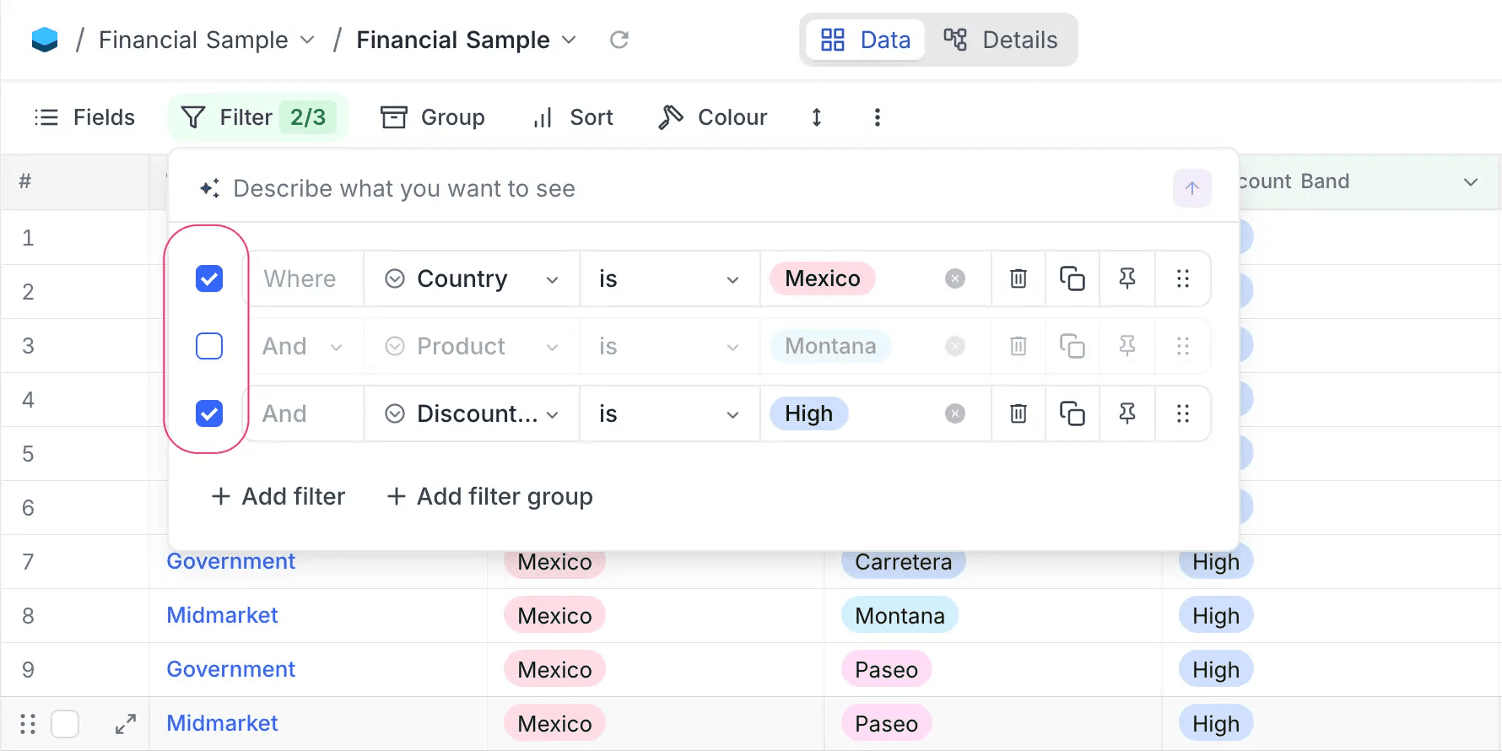Screen dimensions: 1502x751
Task: Expand the Discount Band column header menu
Action: click(x=1470, y=182)
